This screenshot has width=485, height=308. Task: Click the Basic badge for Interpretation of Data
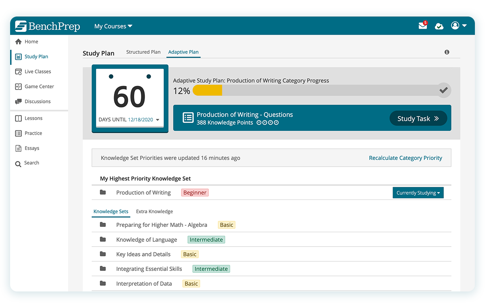click(191, 284)
